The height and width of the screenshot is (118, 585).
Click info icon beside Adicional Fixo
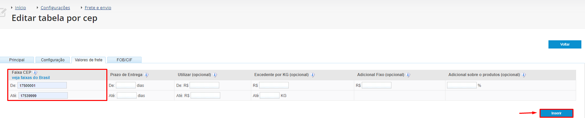coord(408,75)
